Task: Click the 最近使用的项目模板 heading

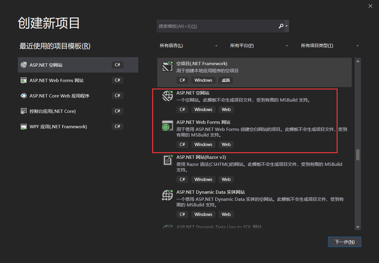Action: pos(55,46)
